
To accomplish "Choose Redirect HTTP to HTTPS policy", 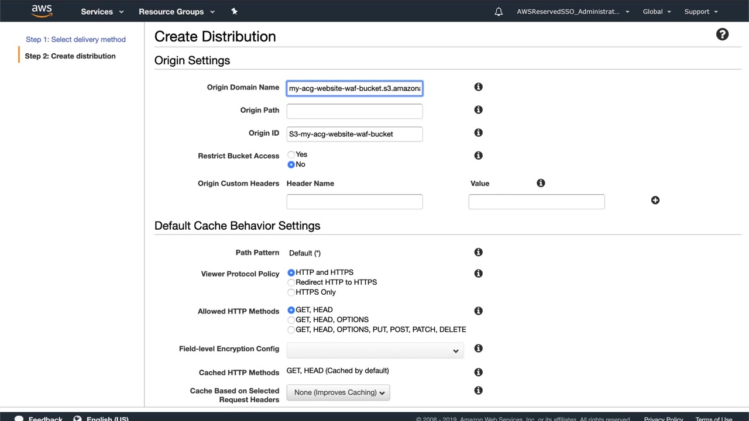I will coord(291,282).
